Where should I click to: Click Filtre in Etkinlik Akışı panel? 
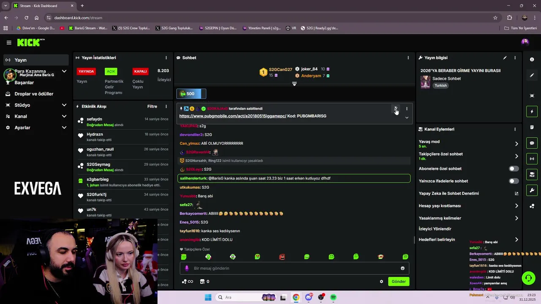[152, 106]
